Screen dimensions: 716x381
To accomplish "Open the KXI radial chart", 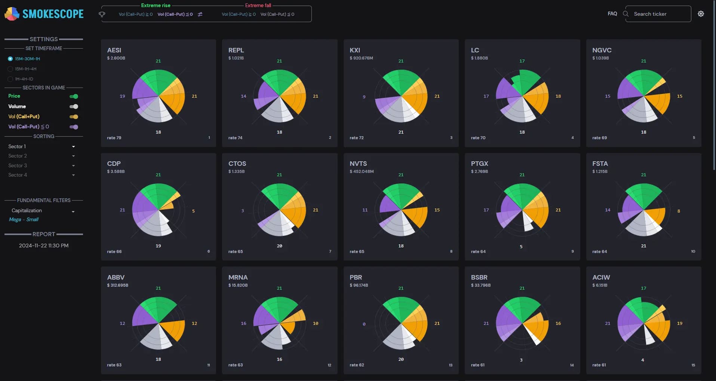I will pyautogui.click(x=401, y=96).
